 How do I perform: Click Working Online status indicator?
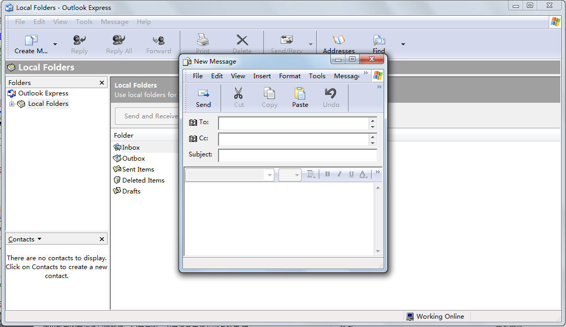(435, 316)
